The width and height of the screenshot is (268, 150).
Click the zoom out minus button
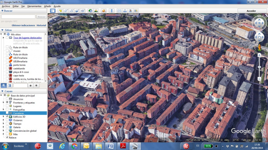coord(259,79)
